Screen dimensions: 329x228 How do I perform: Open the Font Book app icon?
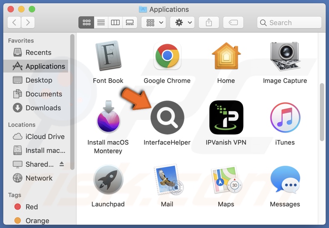[x=108, y=56]
